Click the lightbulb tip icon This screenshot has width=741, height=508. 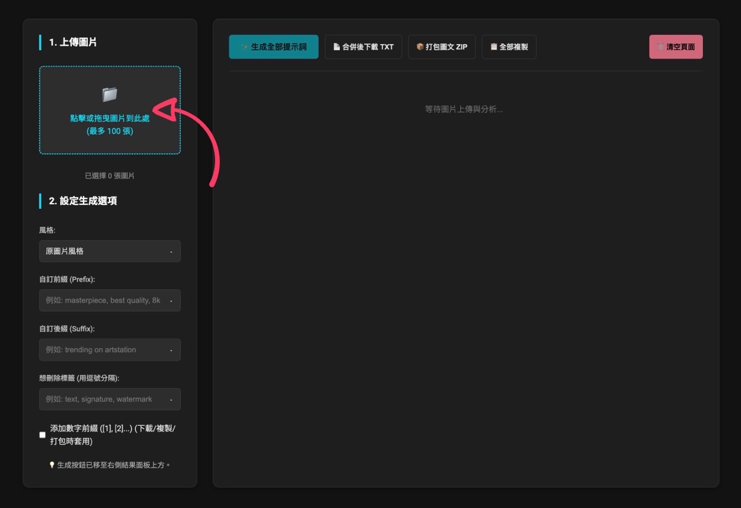tap(52, 465)
